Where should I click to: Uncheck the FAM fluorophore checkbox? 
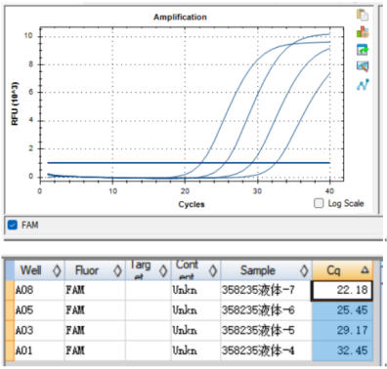[13, 225]
